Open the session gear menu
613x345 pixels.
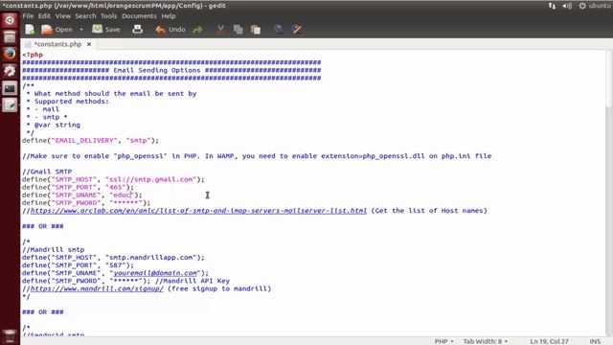(582, 6)
